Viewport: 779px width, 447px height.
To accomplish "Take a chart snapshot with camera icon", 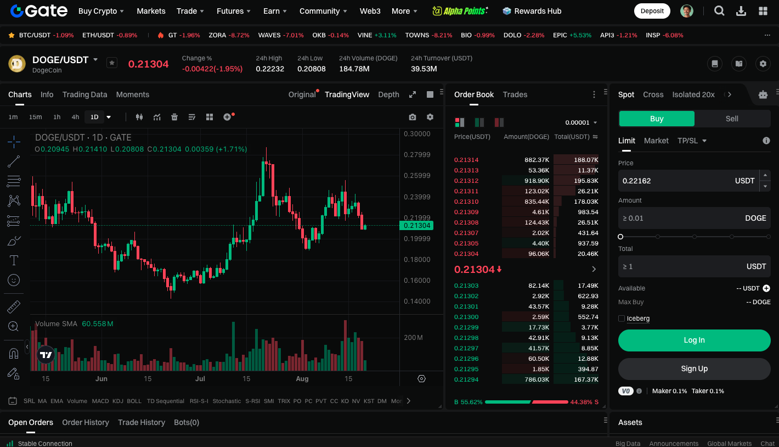I will point(413,117).
